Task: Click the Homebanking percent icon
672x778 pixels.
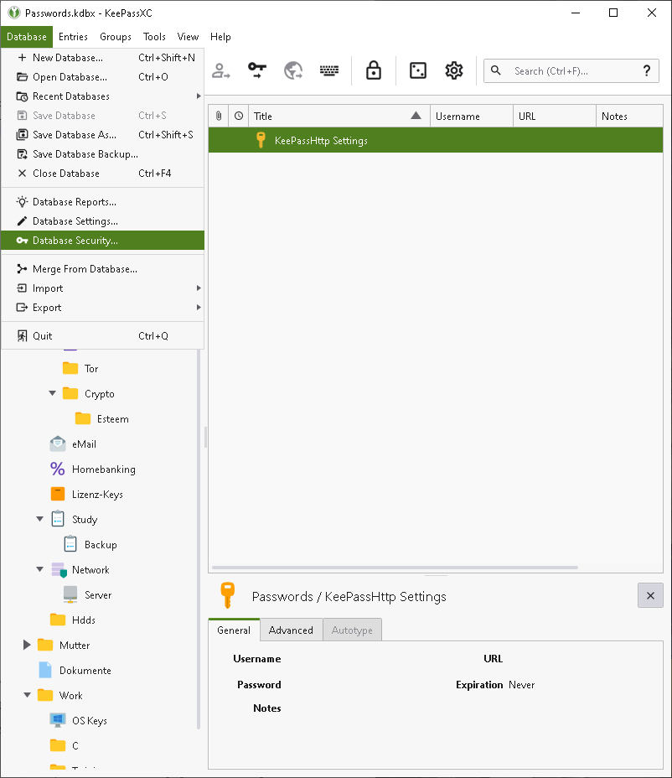Action: [x=58, y=469]
